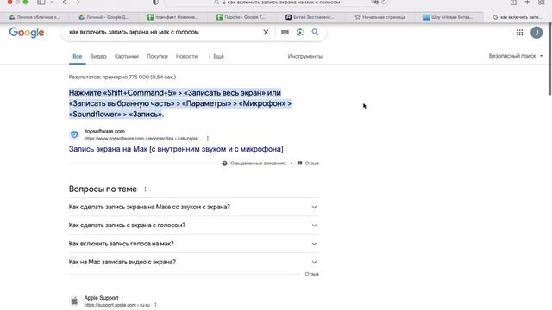
Task: Open search by image camera icon
Action: (299, 33)
